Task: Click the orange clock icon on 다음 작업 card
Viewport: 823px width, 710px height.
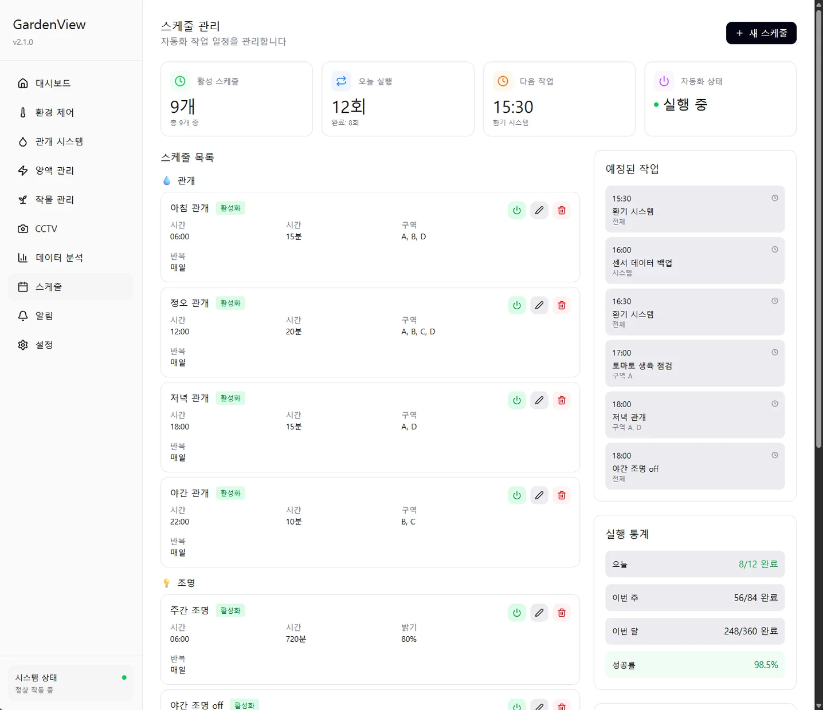Action: pyautogui.click(x=503, y=81)
